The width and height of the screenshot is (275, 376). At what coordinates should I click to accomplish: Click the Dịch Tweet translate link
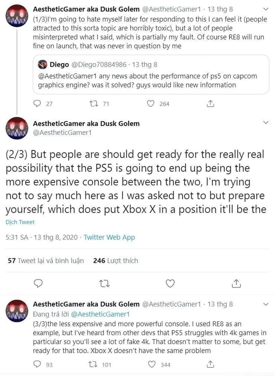pos(20,222)
